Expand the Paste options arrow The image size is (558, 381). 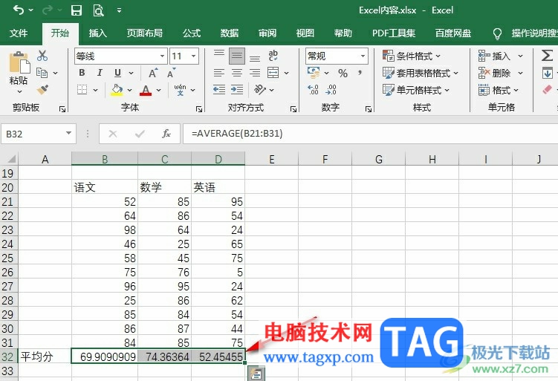(x=19, y=92)
